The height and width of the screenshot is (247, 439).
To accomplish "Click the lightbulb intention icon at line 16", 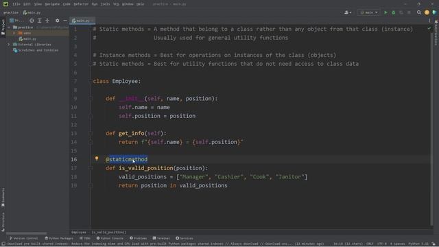I will coord(97,158).
